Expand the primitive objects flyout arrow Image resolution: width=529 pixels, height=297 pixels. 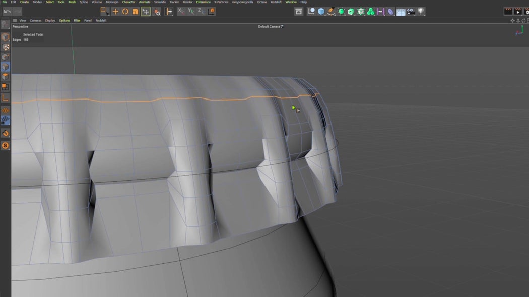pos(324,15)
